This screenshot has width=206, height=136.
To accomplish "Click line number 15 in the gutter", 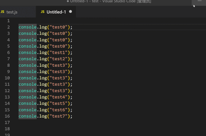I will coord(7,110).
